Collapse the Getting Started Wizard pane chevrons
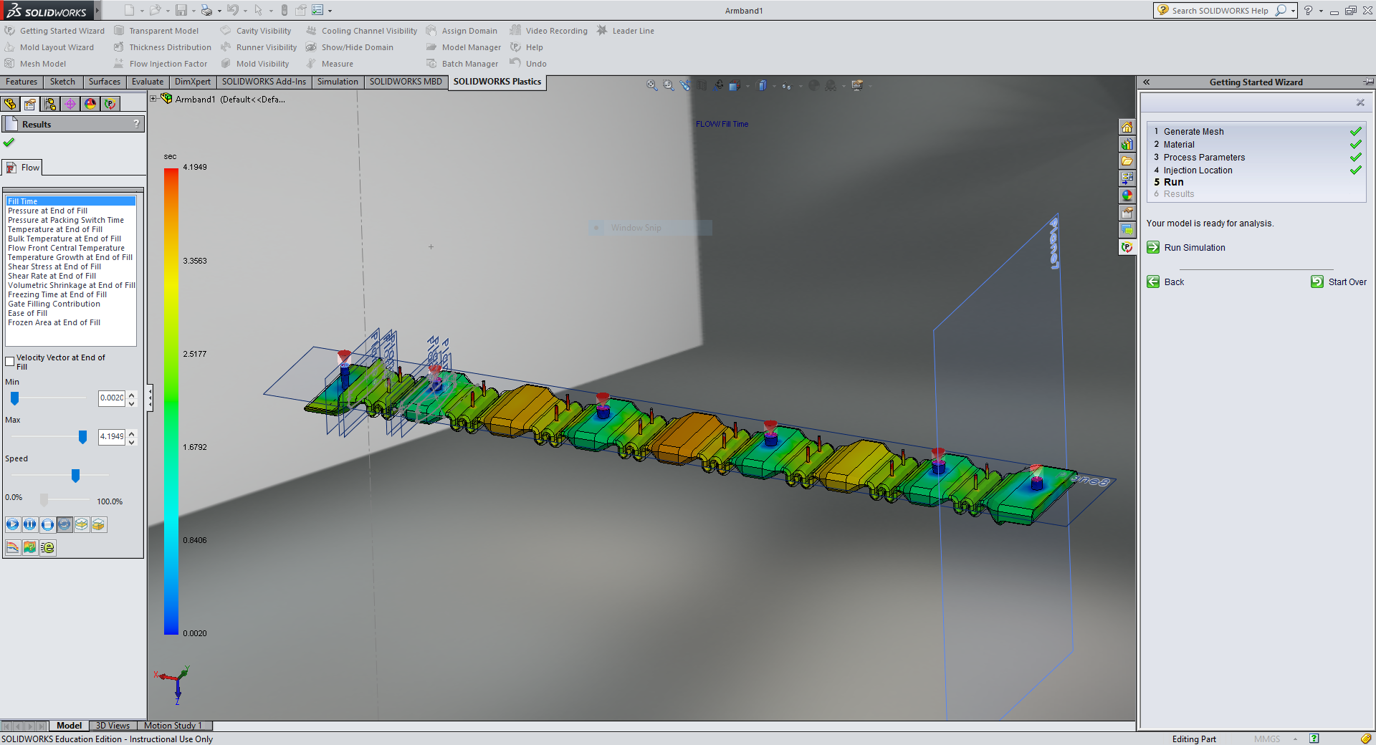 tap(1147, 82)
